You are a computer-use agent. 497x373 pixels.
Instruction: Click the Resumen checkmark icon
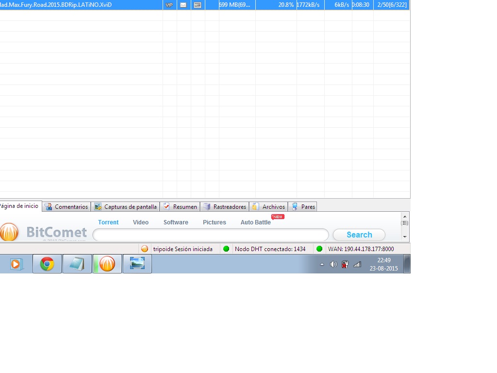[166, 206]
